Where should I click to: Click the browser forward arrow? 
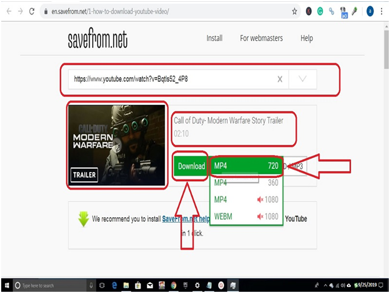point(21,11)
